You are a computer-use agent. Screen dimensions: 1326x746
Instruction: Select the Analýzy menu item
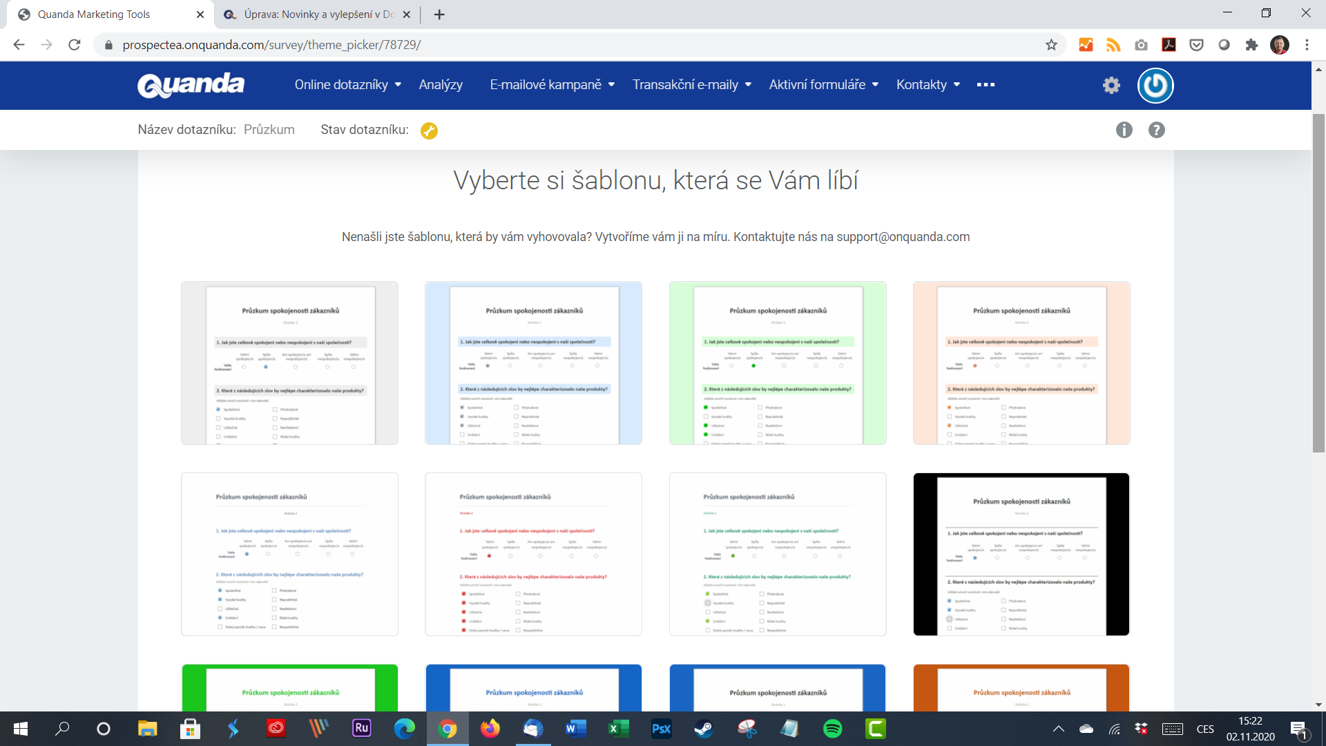(x=440, y=84)
